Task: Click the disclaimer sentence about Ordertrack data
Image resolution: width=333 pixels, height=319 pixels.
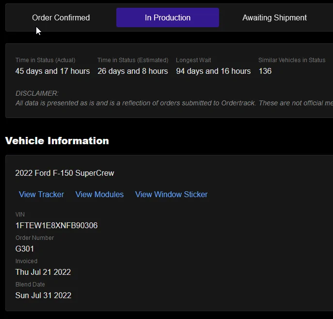Action: [174, 103]
